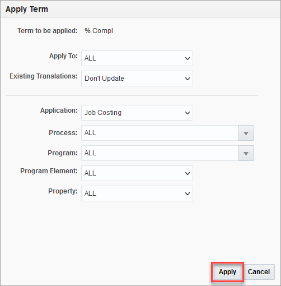Viewport: 281px width, 286px height.
Task: Click the 'Program Element:' label
Action: tap(49, 171)
